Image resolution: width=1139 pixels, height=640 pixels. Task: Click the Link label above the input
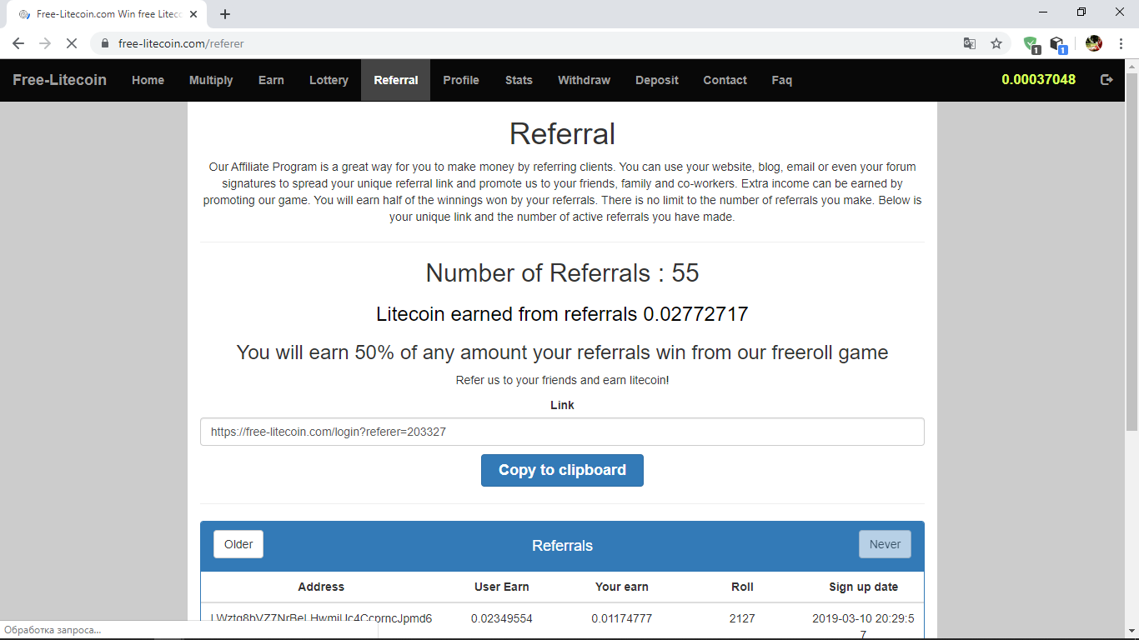(x=562, y=405)
